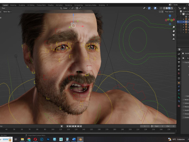Click Play animation button in timeline

[75, 126]
